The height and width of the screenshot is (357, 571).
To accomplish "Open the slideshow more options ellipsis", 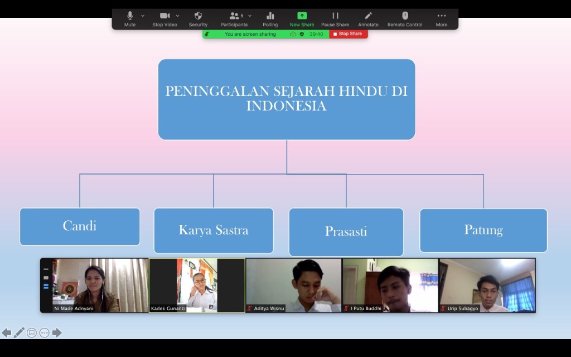I will [44, 333].
